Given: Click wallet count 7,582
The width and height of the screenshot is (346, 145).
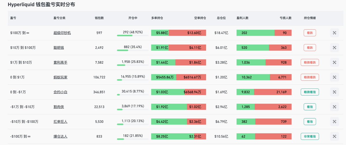Looking at the screenshot, I should pos(99,62).
